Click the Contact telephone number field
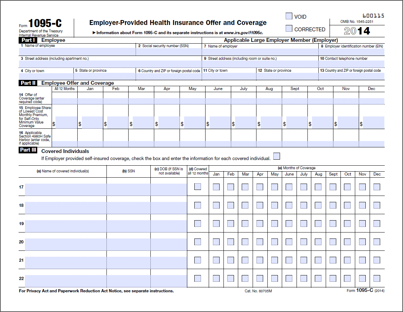403x312 pixels. click(x=351, y=64)
